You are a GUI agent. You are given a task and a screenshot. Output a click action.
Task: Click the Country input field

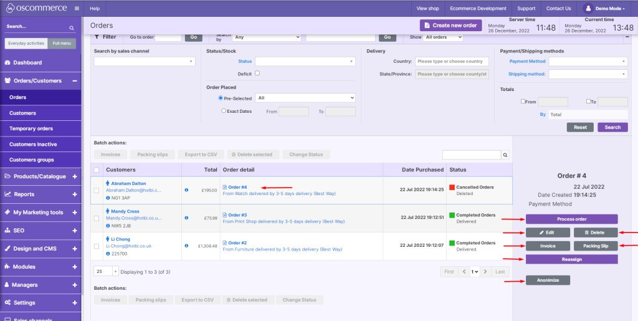pos(452,62)
